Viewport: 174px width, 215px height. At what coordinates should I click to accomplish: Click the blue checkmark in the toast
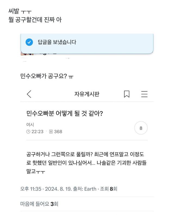[x=29, y=42]
